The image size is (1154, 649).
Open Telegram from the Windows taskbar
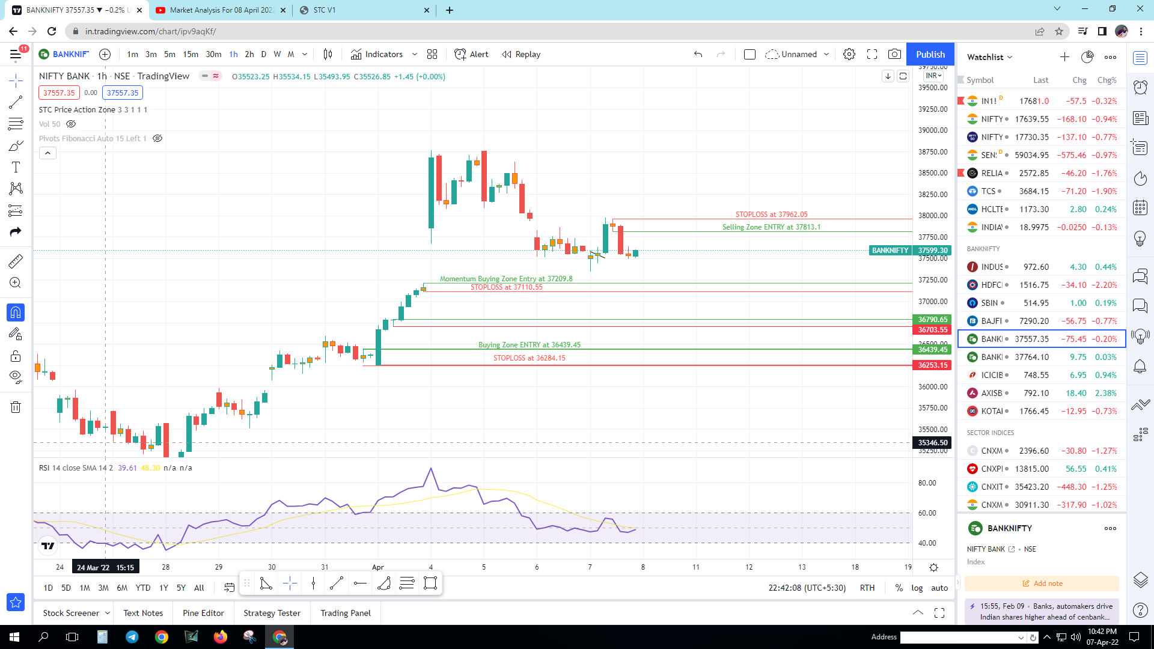pos(132,637)
